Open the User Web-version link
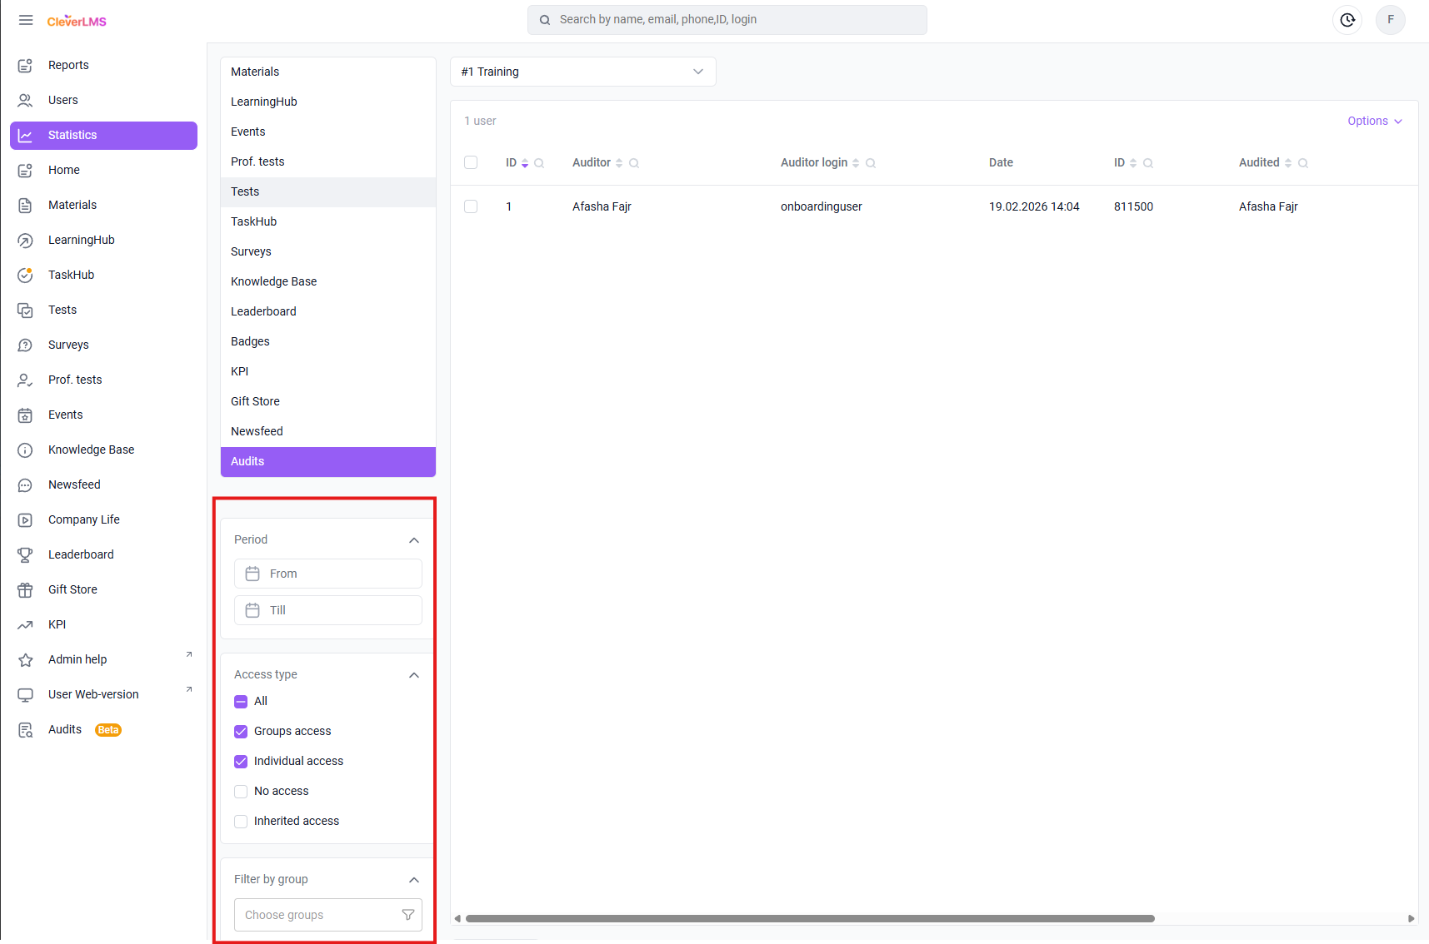Viewport: 1429px width, 944px height. (x=93, y=694)
